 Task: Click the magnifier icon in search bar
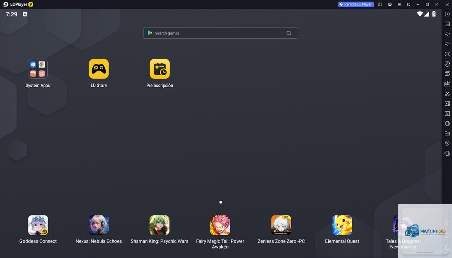click(x=289, y=33)
